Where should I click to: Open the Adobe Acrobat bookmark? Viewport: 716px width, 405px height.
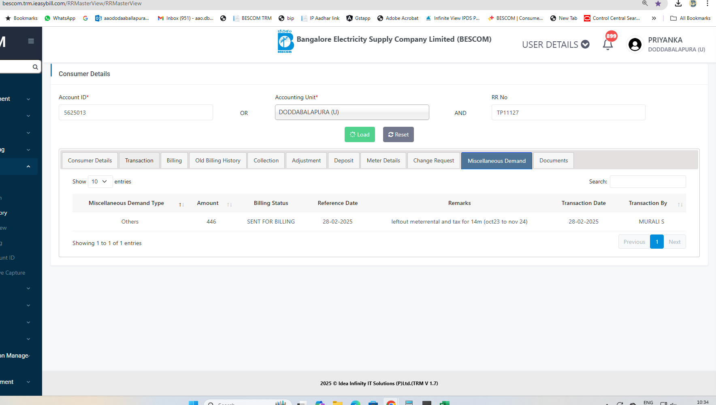pyautogui.click(x=398, y=18)
